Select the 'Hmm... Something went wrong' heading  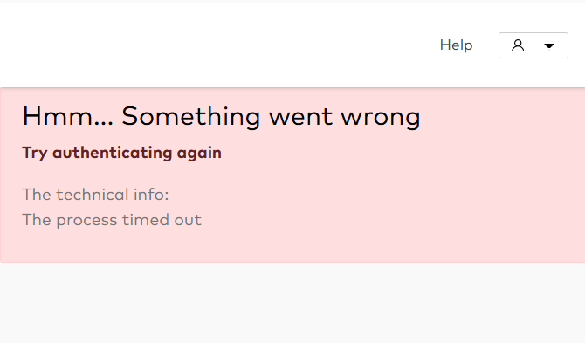(221, 117)
